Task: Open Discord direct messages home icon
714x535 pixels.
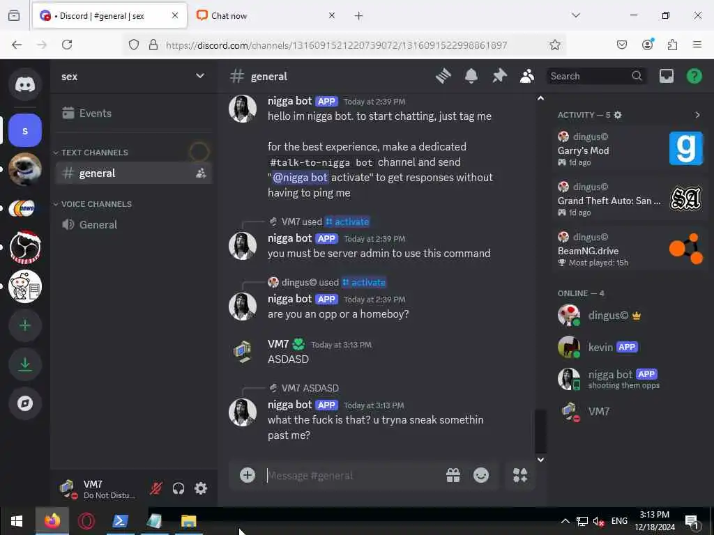Action: click(25, 84)
